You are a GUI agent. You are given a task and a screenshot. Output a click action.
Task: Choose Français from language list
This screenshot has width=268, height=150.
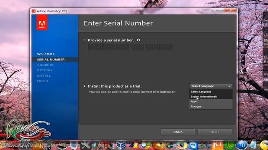click(211, 107)
